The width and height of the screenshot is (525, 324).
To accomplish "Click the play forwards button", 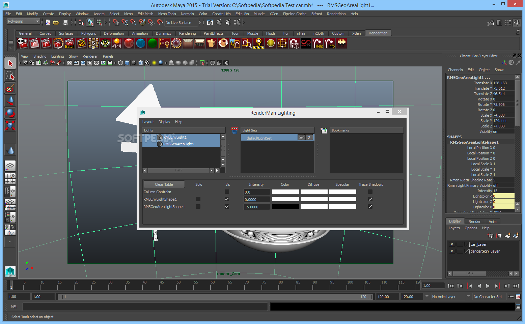I will [488, 286].
